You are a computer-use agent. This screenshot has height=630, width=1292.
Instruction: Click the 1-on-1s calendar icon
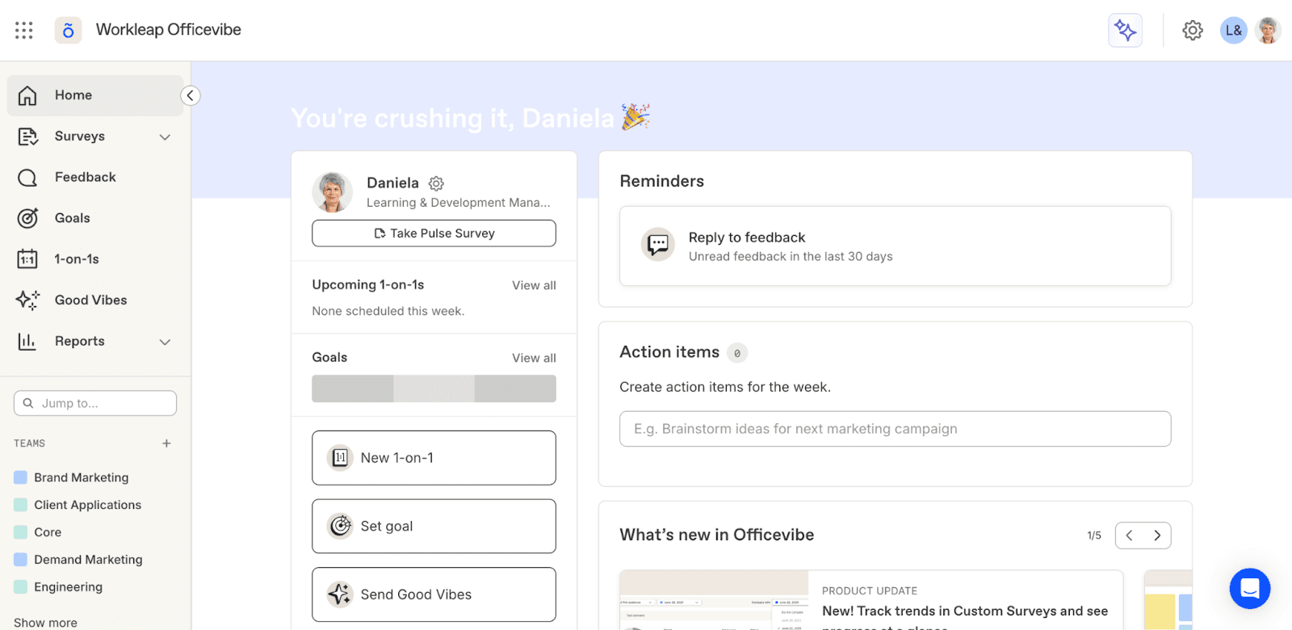(x=27, y=259)
